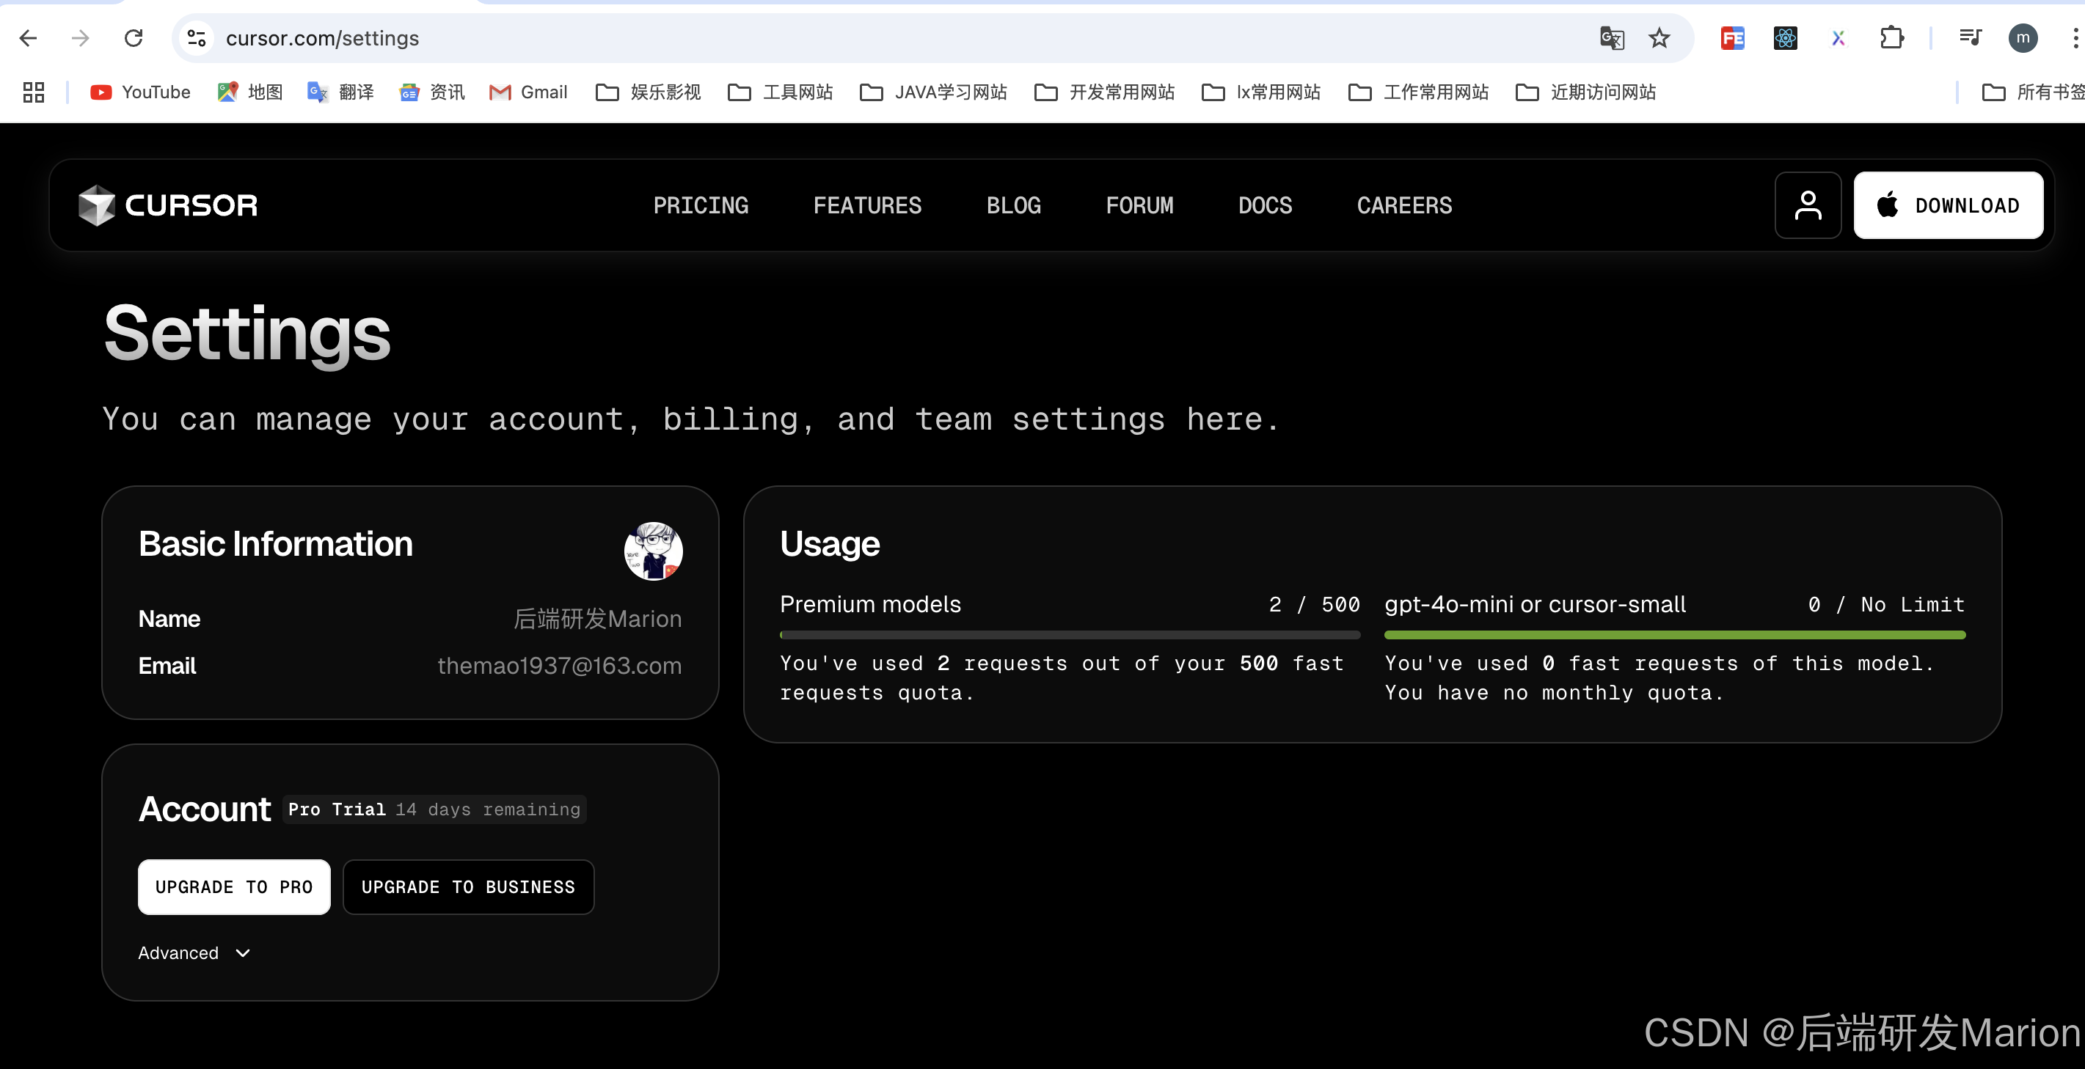Open the JAVA学习网站 bookmark folder
2085x1069 pixels.
click(933, 92)
